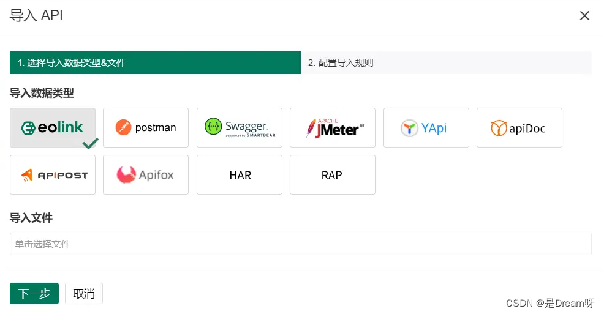This screenshot has height=314, width=604.
Task: Select the eolink import type
Action: pos(53,127)
